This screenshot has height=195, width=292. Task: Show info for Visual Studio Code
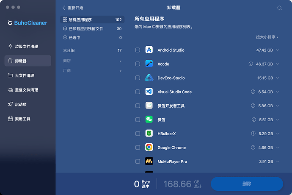253,92
